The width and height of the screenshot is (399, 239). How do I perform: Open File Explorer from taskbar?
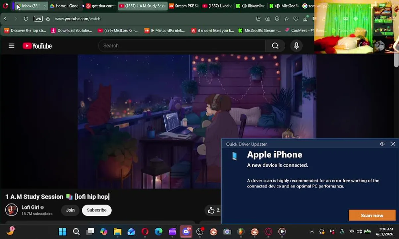pyautogui.click(x=118, y=232)
